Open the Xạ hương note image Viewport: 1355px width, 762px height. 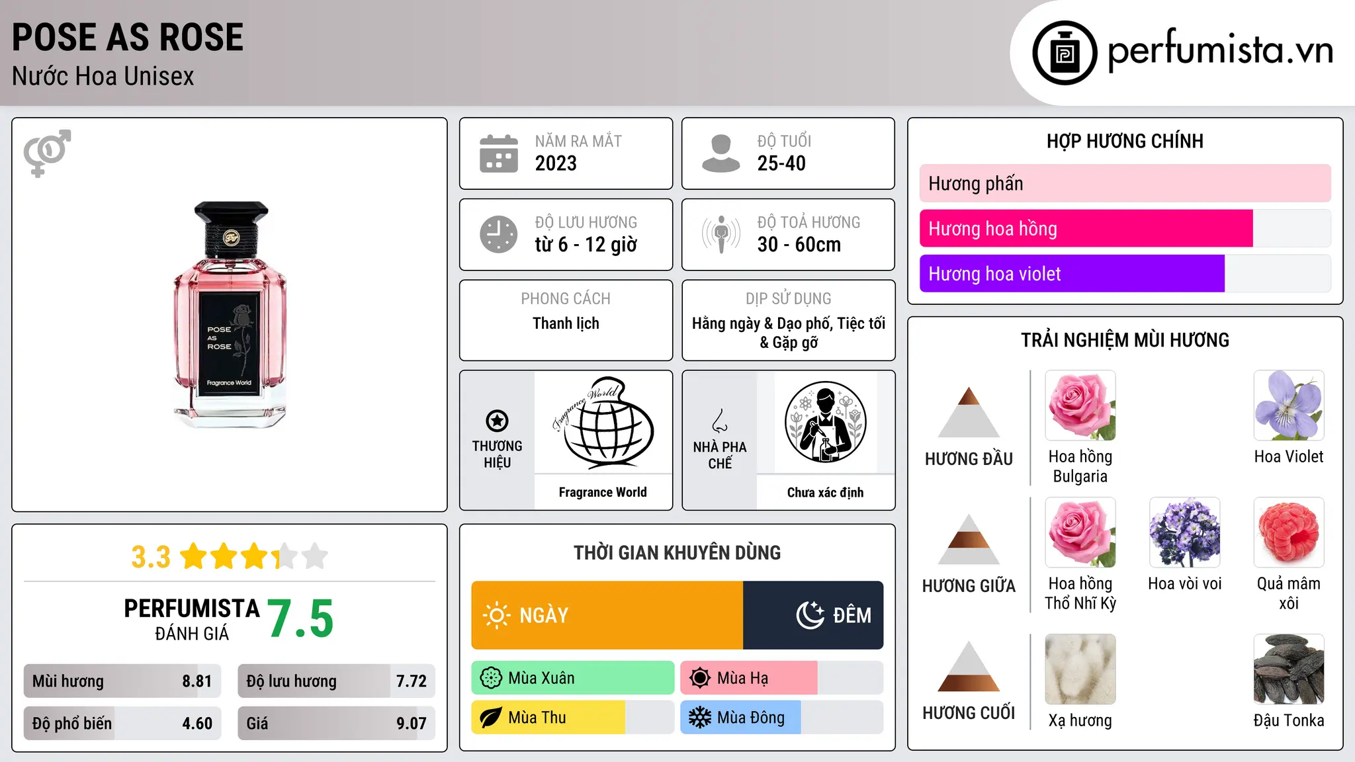tap(1080, 669)
